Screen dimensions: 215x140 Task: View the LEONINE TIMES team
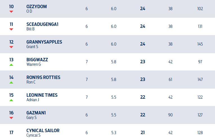(42, 95)
